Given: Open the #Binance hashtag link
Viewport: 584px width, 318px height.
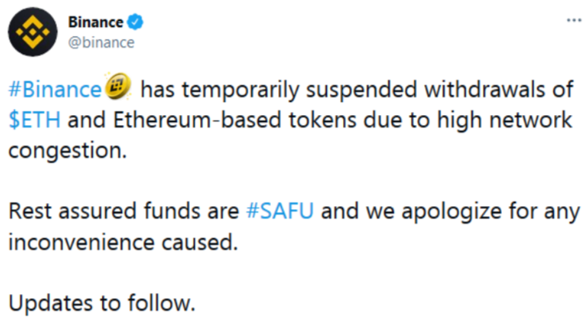Looking at the screenshot, I should point(55,91).
